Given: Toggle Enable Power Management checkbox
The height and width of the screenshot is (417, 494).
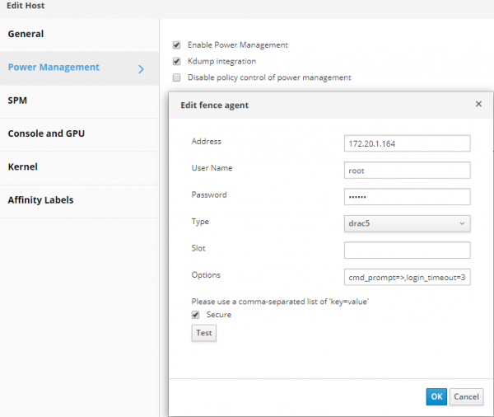Looking at the screenshot, I should click(176, 45).
